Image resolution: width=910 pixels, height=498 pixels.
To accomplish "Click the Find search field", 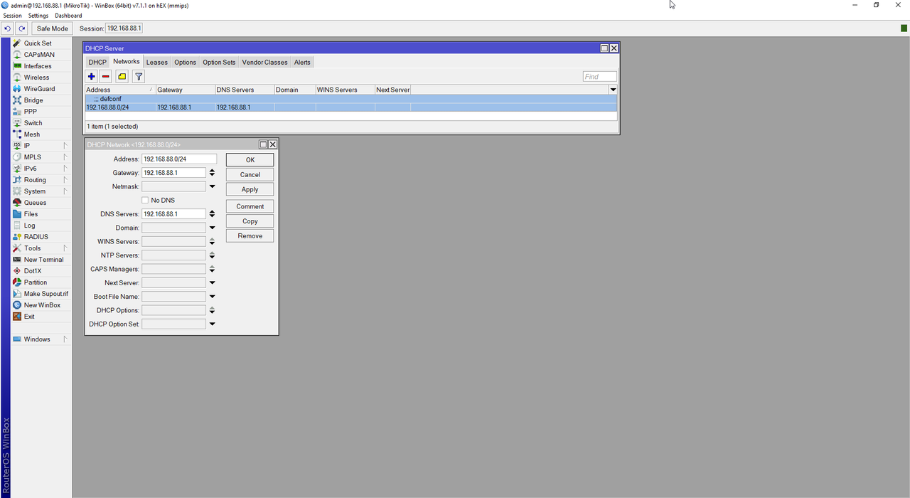I will [x=599, y=76].
